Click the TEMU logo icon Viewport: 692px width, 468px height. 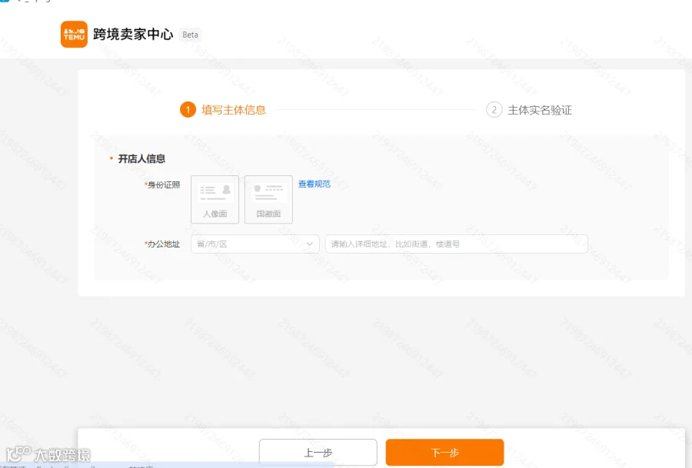coord(74,34)
